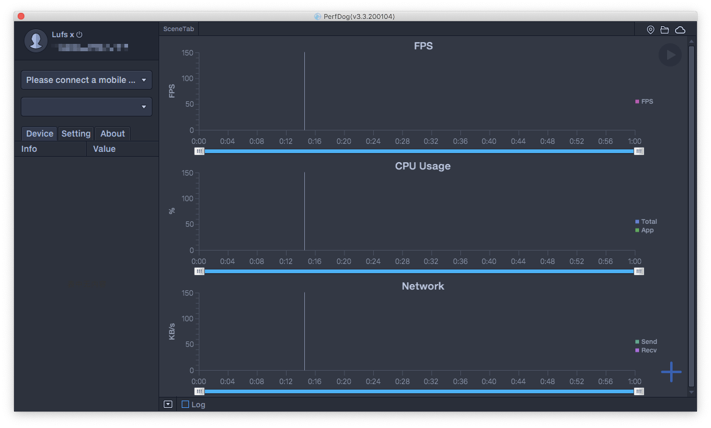Click the user avatar profile icon
The image size is (711, 428).
36,40
